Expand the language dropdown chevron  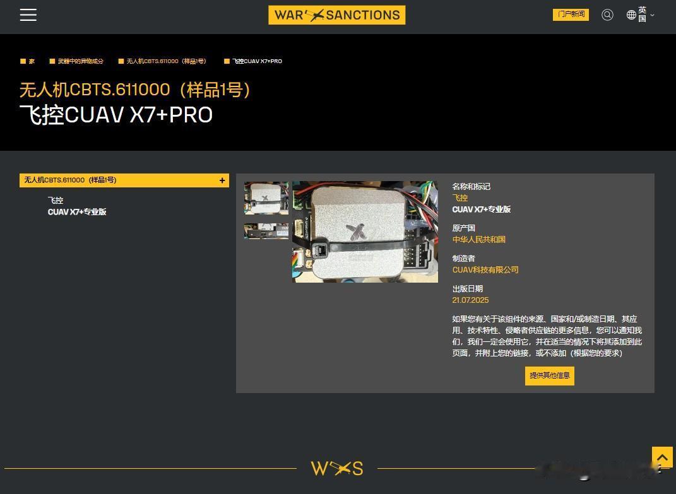click(652, 15)
